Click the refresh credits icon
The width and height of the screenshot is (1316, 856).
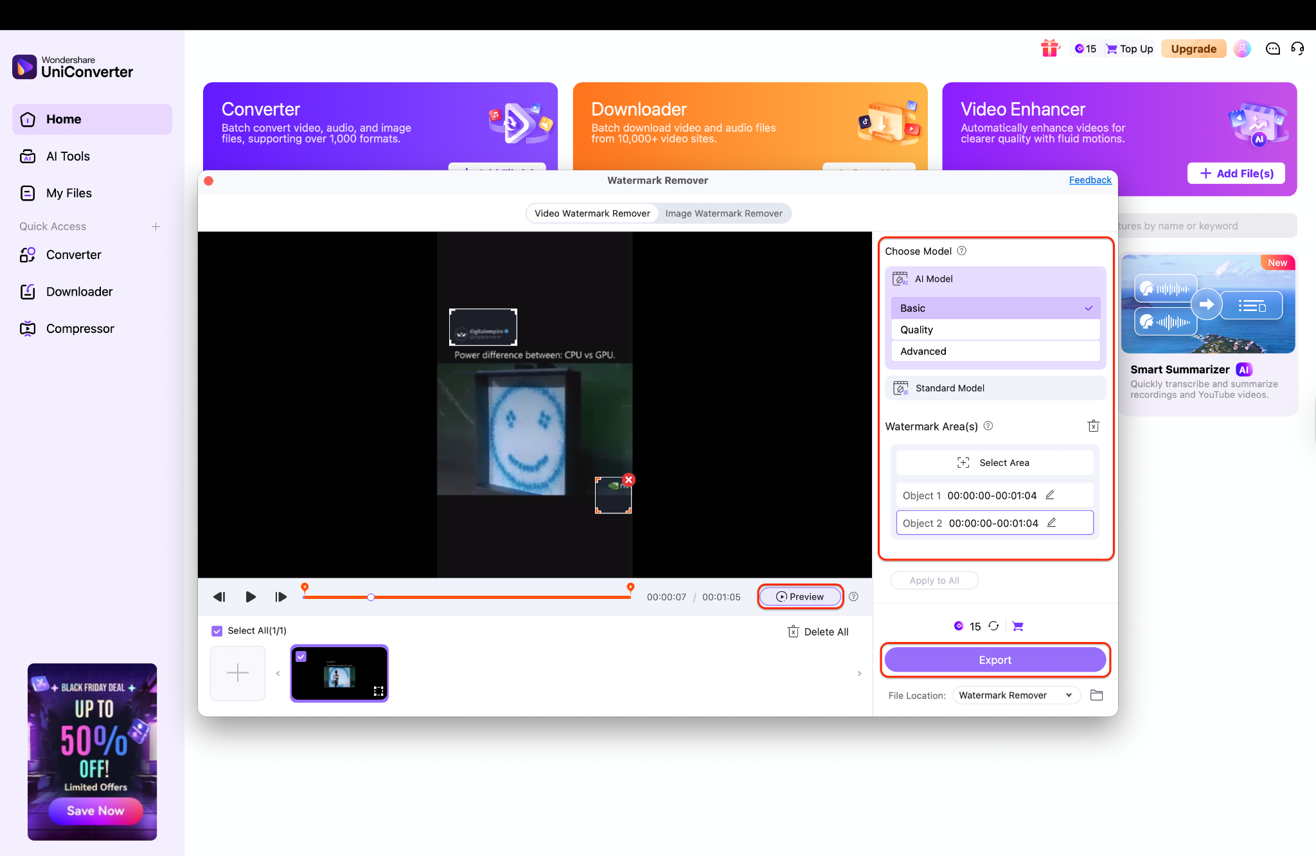pyautogui.click(x=993, y=626)
